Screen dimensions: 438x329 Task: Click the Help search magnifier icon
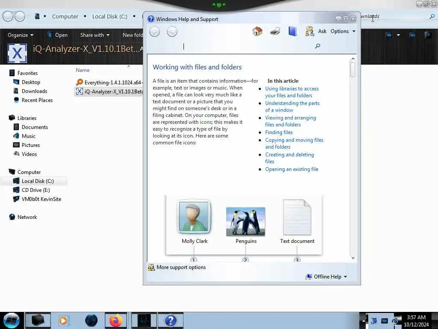pyautogui.click(x=318, y=46)
